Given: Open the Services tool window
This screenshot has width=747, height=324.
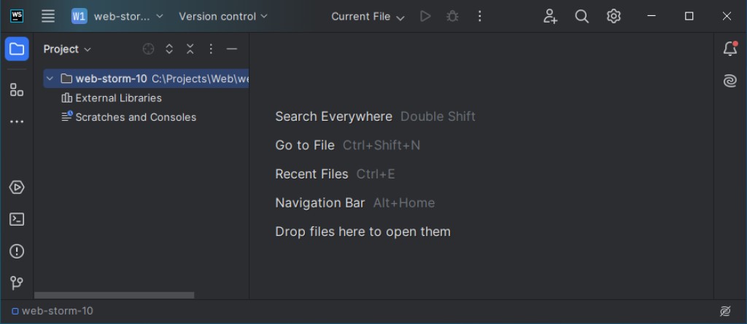Looking at the screenshot, I should pyautogui.click(x=17, y=187).
